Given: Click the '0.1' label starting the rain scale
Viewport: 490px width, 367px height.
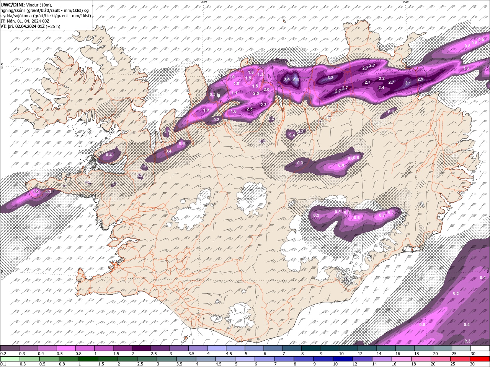Looking at the screenshot, I should 3,364.
